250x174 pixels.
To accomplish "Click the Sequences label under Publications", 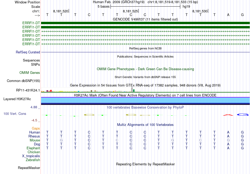I will coord(31,60).
